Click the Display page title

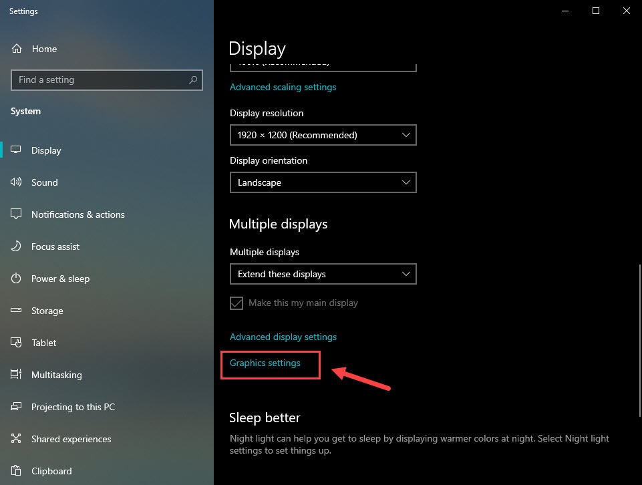click(257, 49)
